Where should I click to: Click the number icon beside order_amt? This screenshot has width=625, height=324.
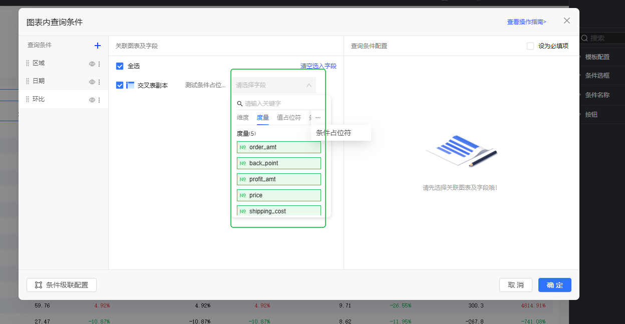(x=243, y=147)
